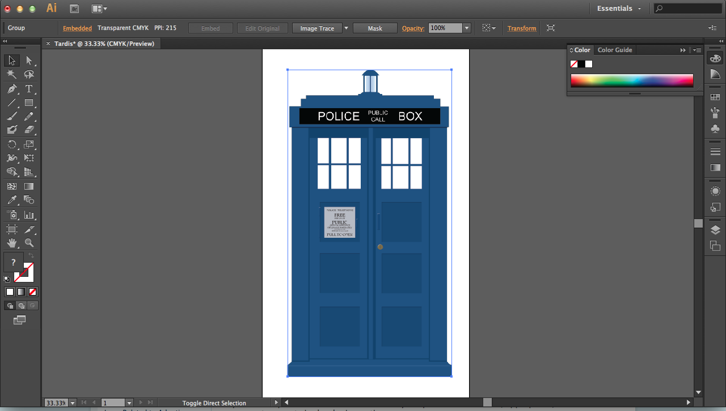Select the Color panel tab

[581, 50]
